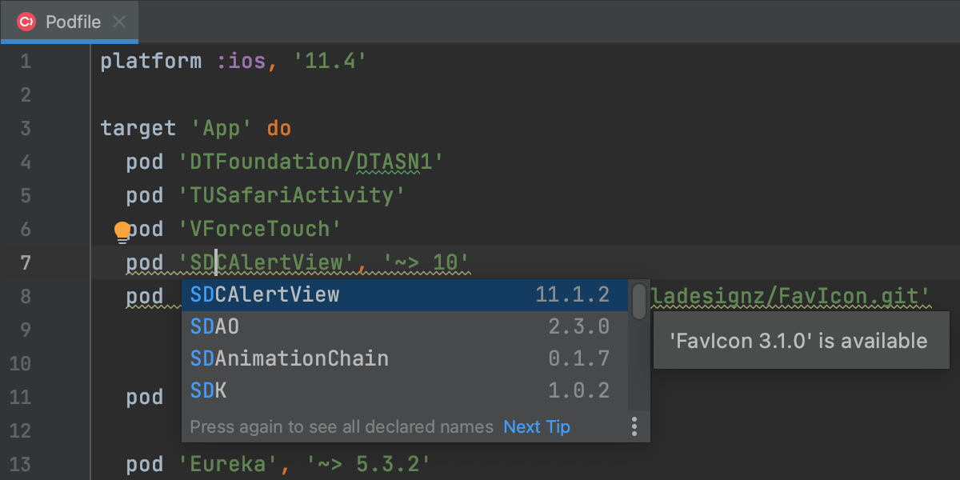Open the completion popup three-dot options menu
The height and width of the screenshot is (480, 960).
634,426
